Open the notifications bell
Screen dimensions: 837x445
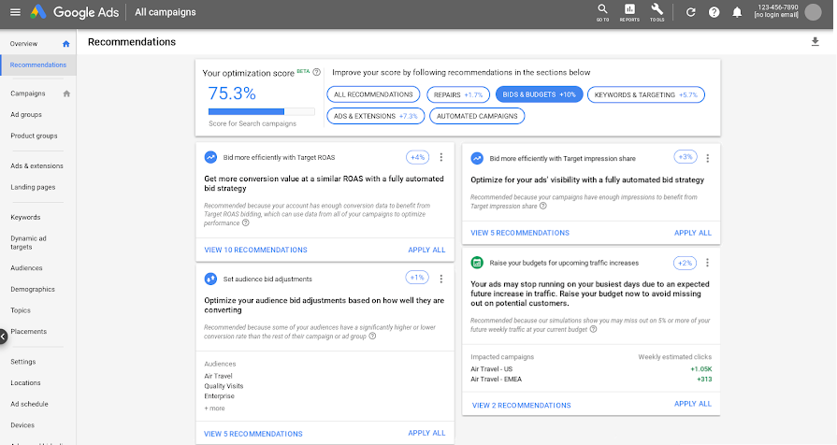pos(737,12)
